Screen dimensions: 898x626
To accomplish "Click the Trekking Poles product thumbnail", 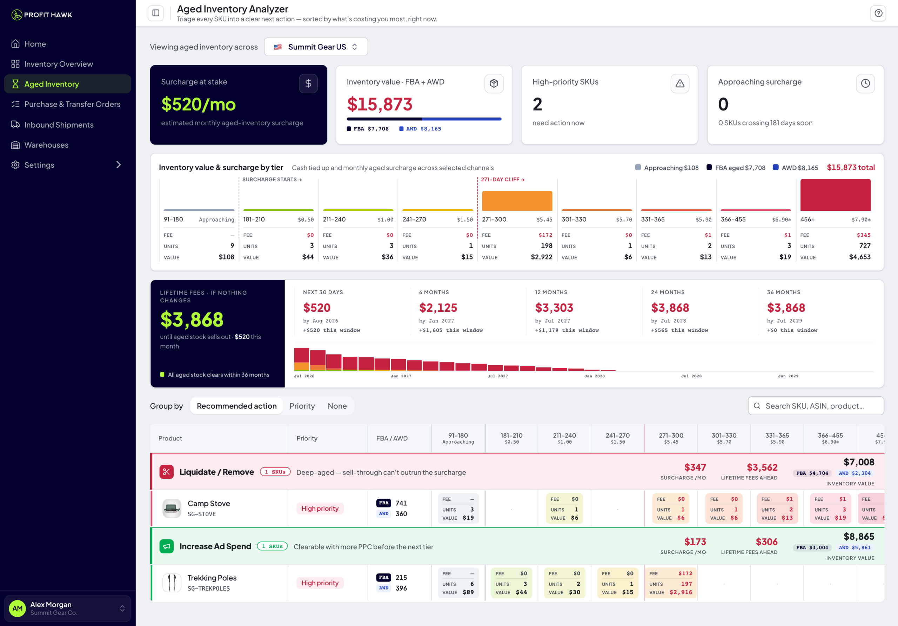I will pos(172,583).
